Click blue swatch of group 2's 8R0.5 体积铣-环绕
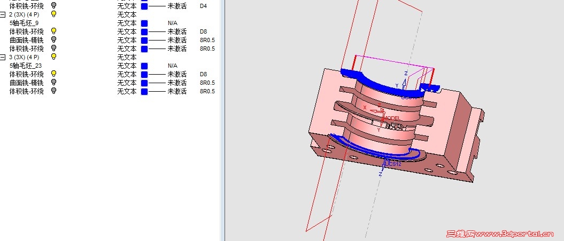Screen dimensions: 564x241 coord(144,49)
